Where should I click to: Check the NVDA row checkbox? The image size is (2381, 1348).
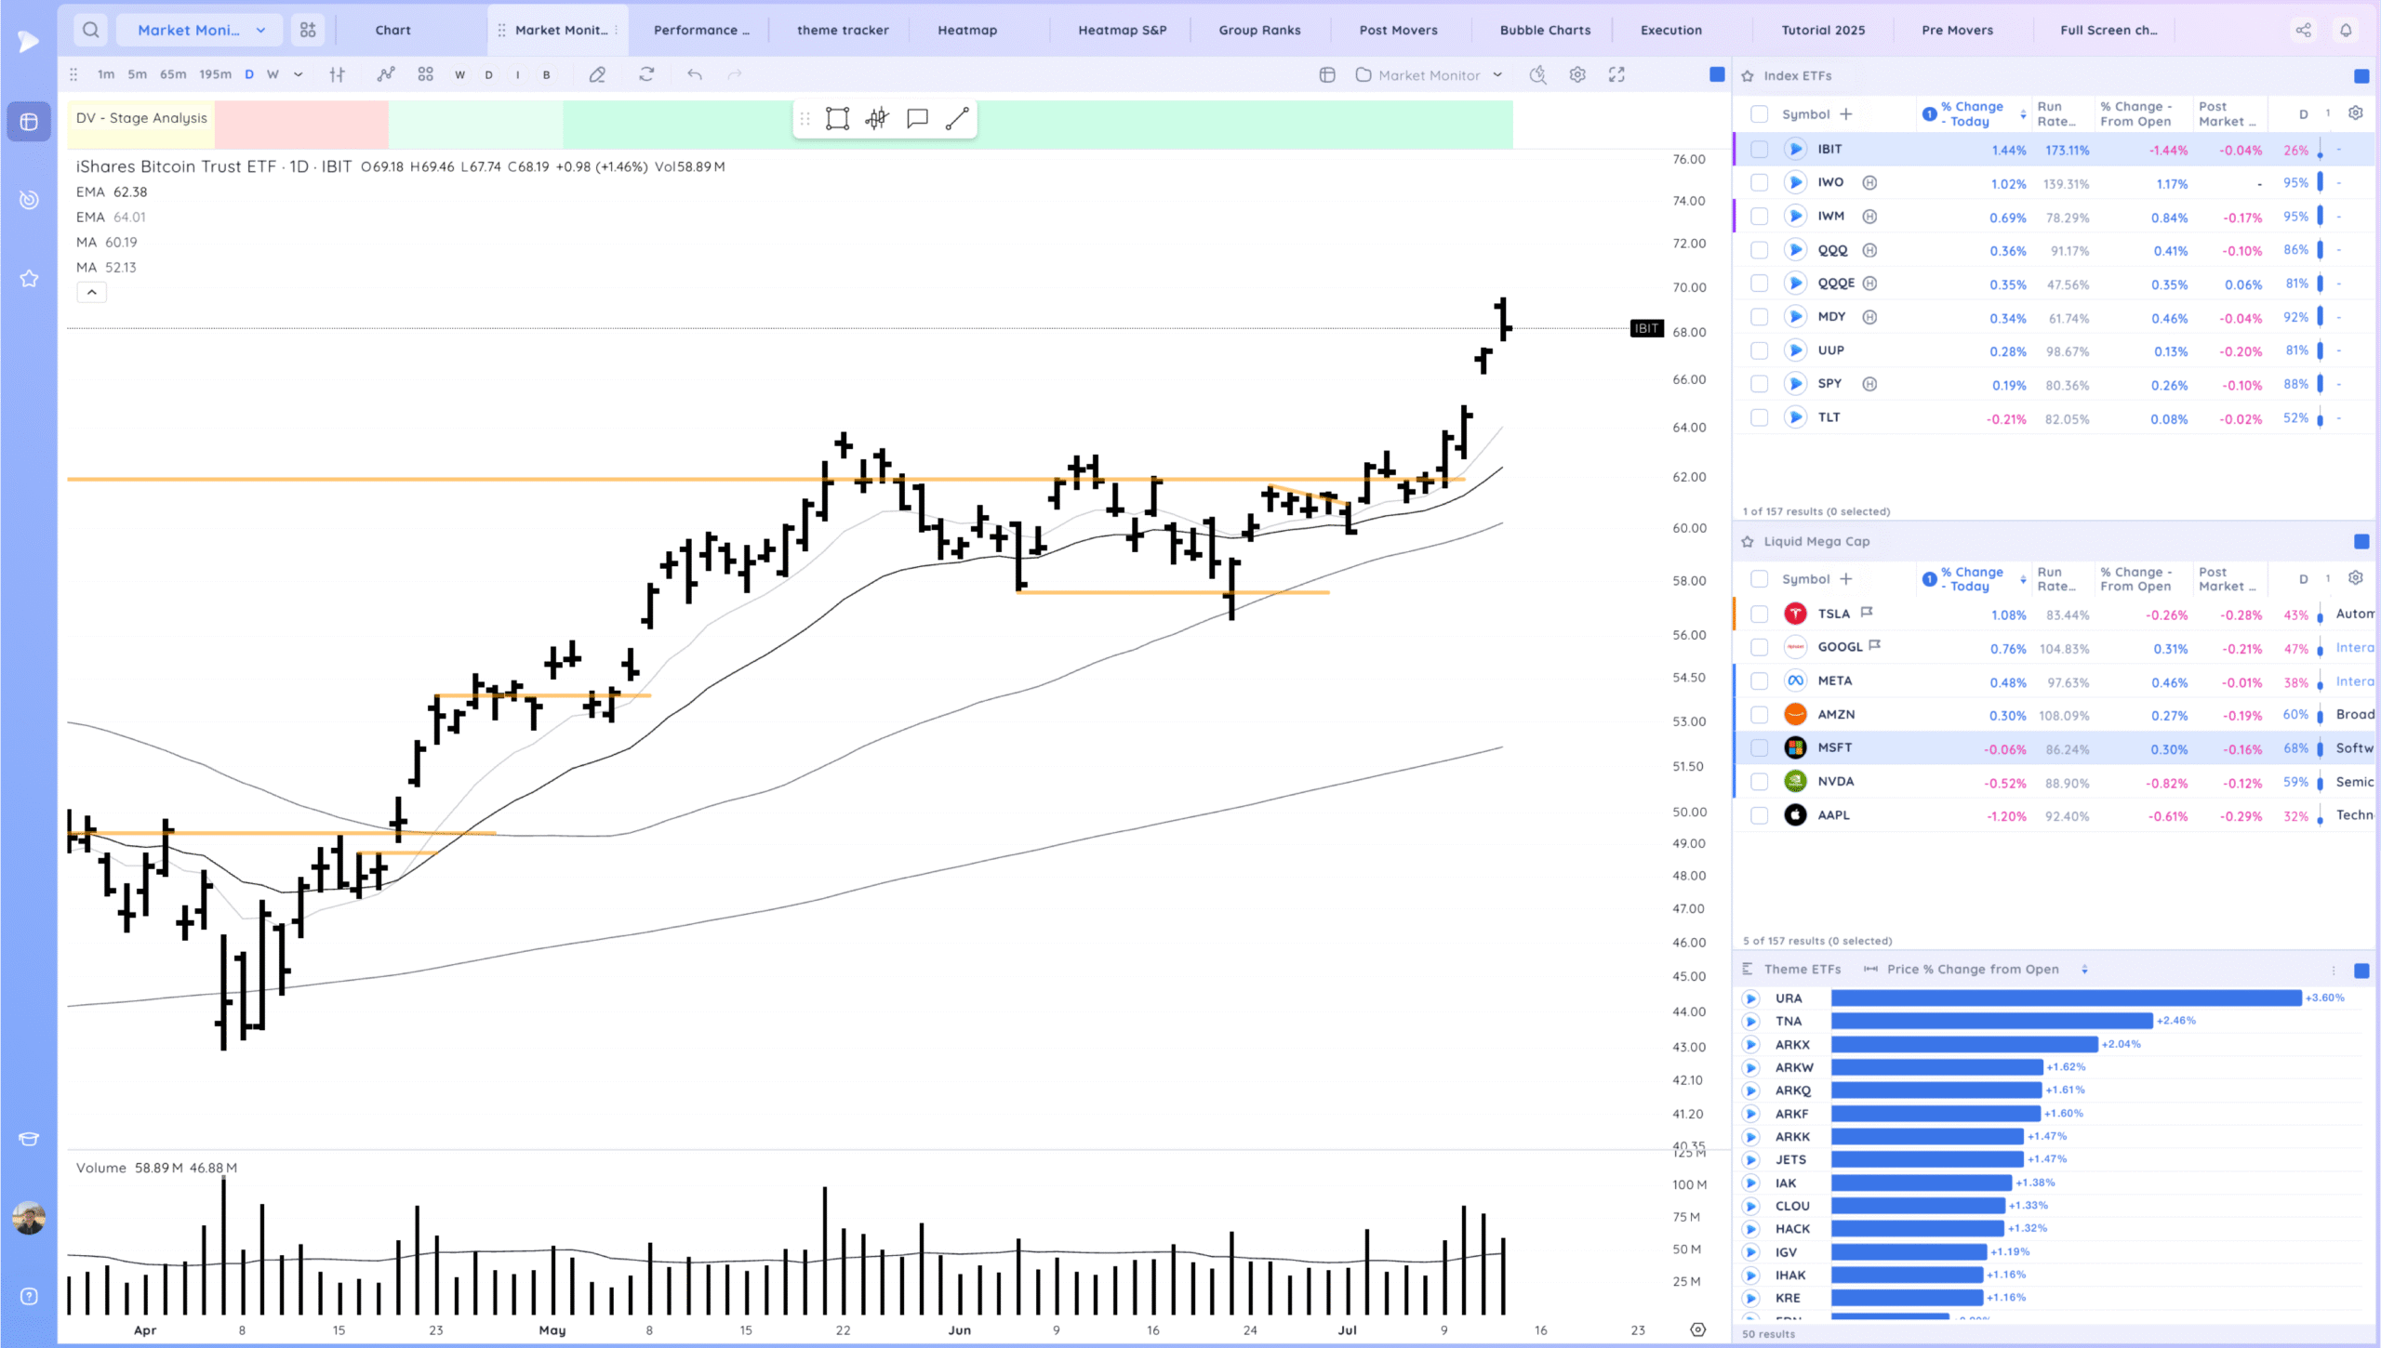point(1759,781)
